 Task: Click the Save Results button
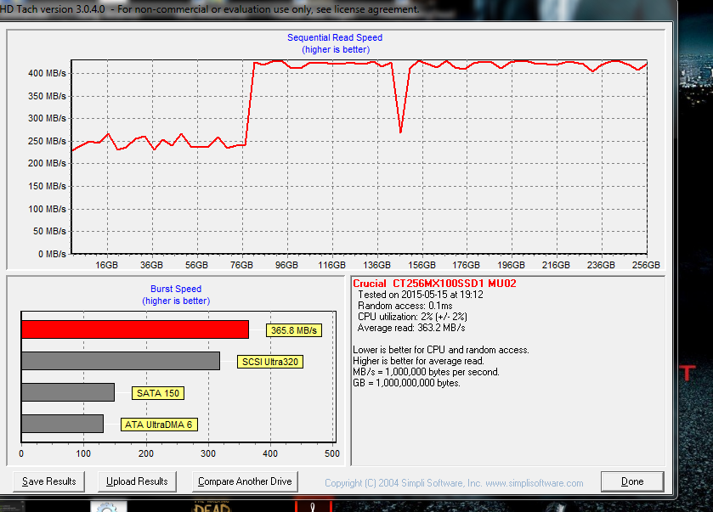pos(48,481)
